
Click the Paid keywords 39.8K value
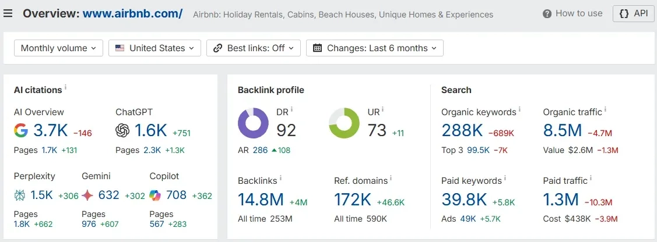coord(464,200)
